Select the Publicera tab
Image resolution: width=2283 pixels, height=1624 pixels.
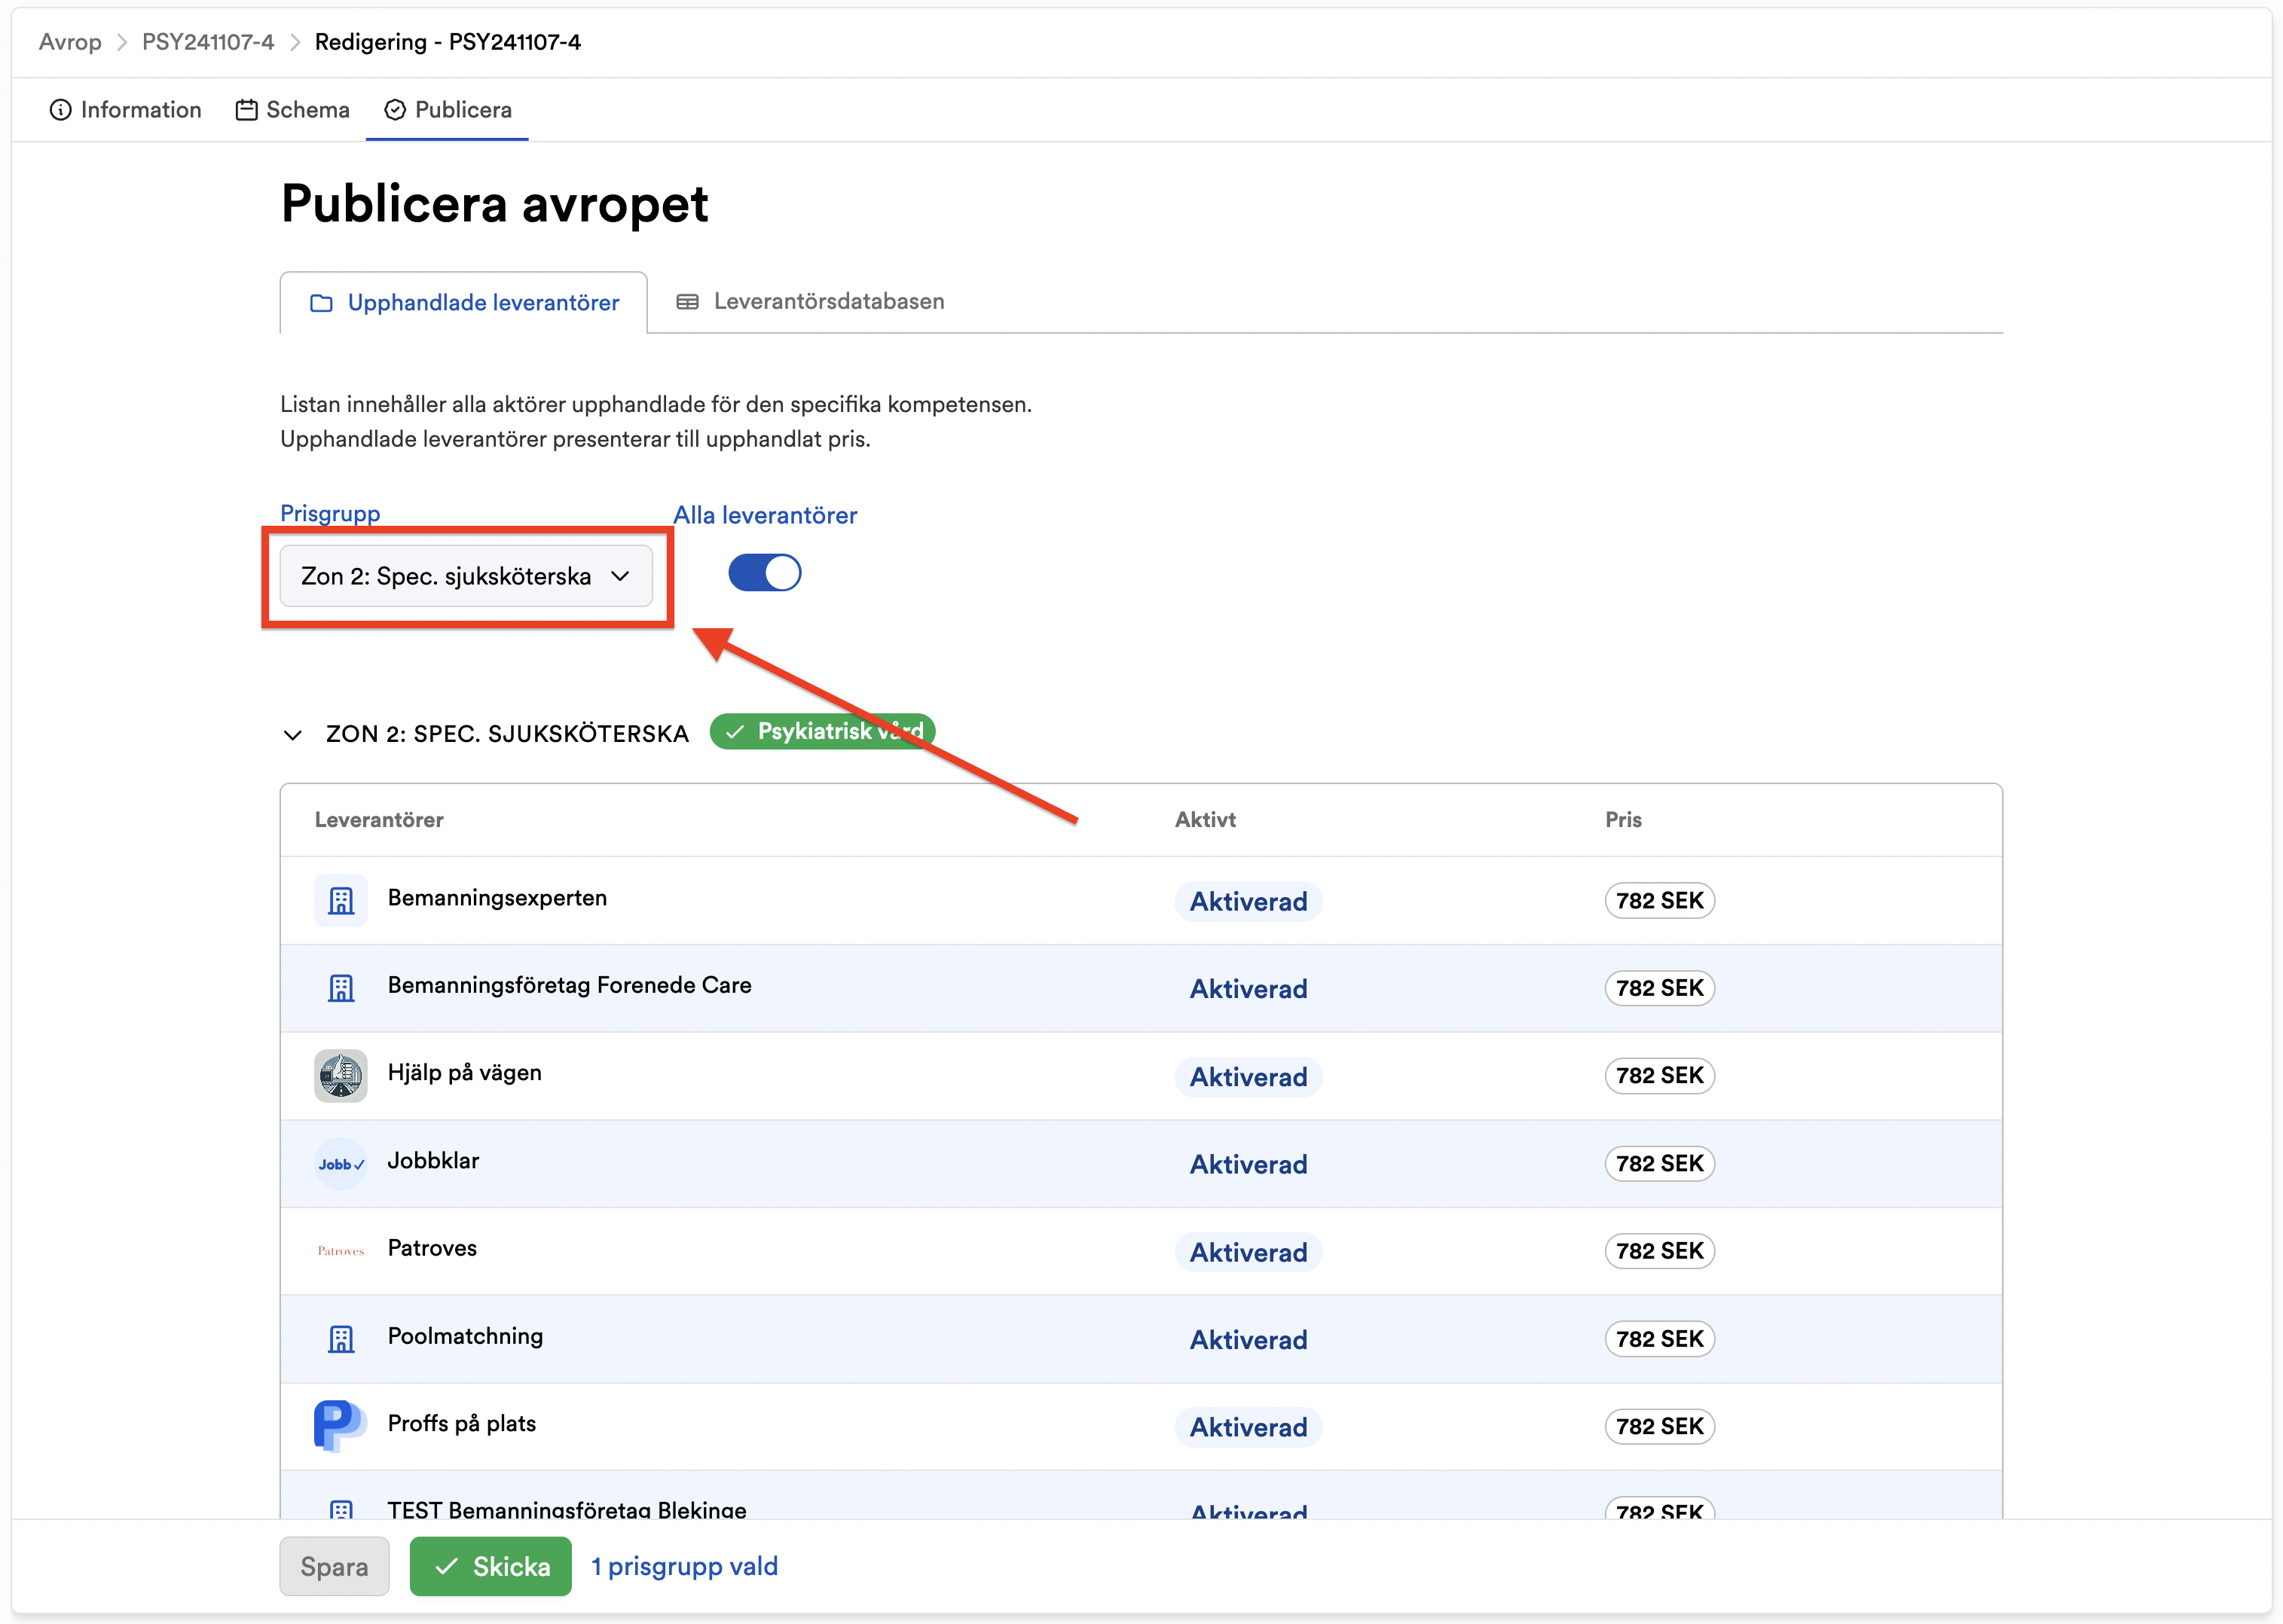click(447, 110)
